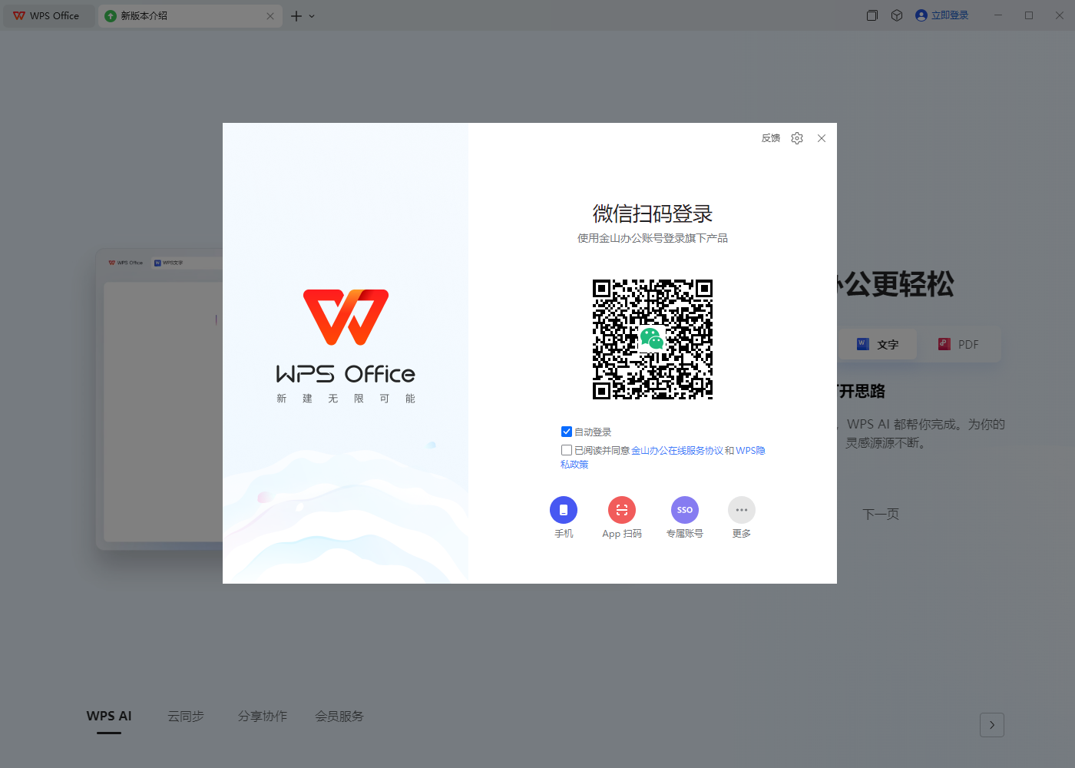The width and height of the screenshot is (1075, 768).
Task: Select the 手机 phone login option
Action: [564, 509]
